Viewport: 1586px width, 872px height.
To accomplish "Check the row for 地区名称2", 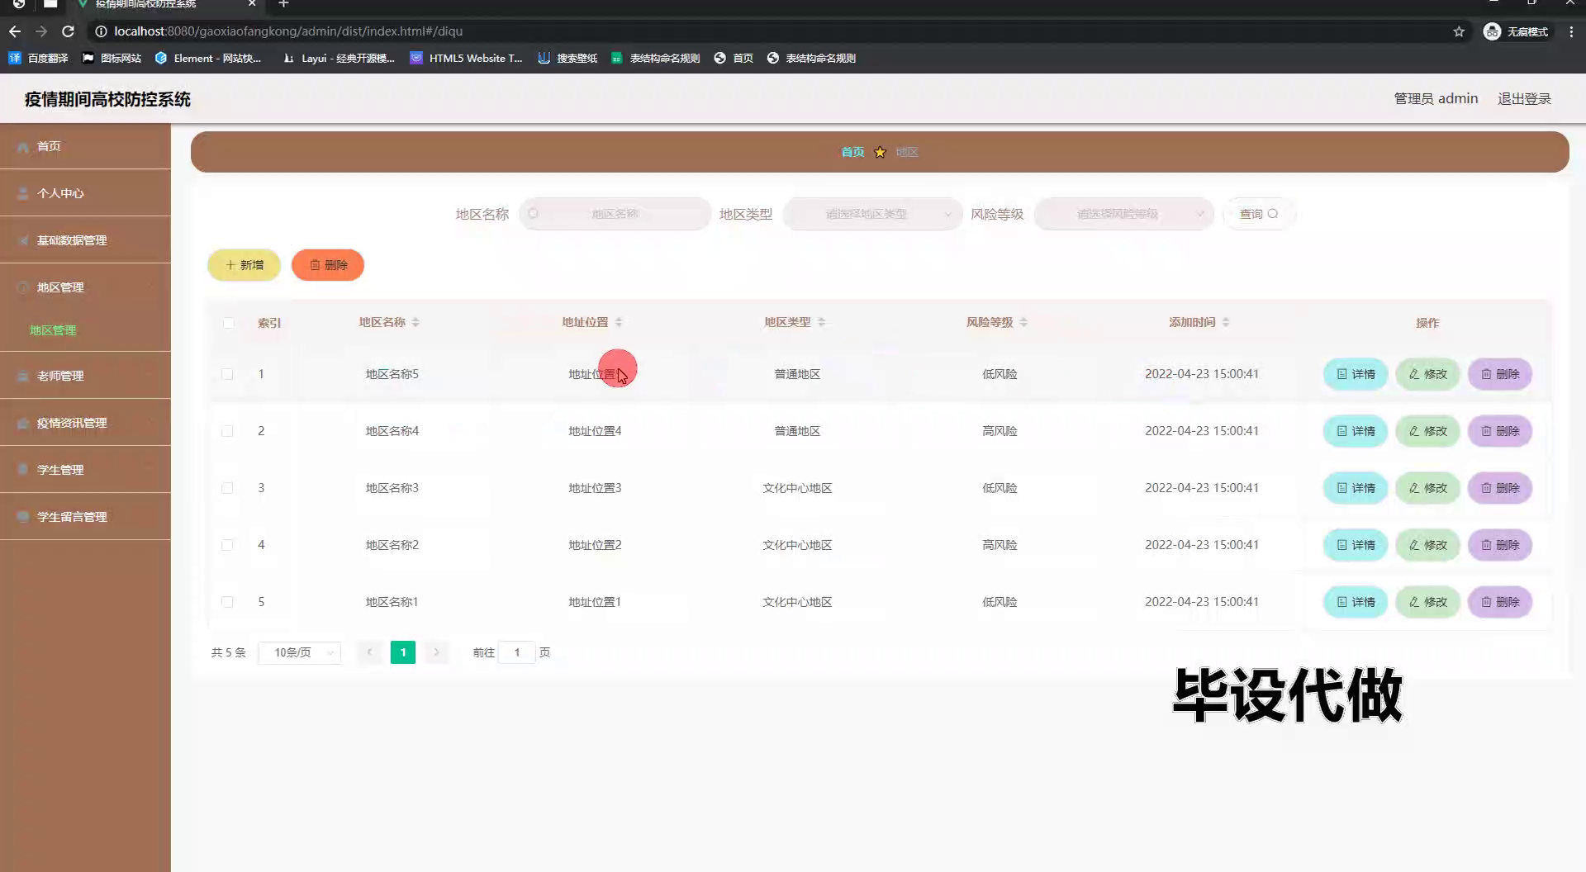I will pos(227,545).
